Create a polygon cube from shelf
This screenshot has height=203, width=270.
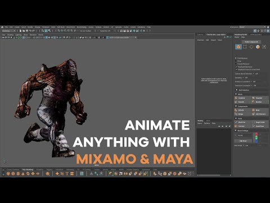tap(13, 174)
